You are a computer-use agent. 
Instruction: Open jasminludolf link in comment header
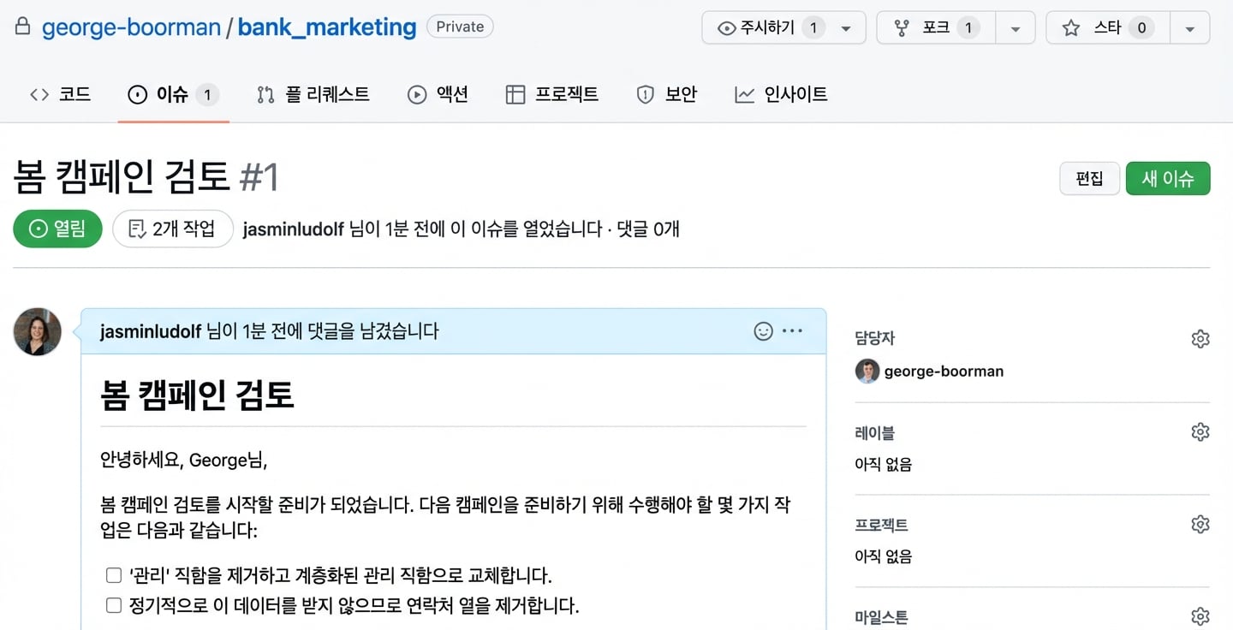pos(151,331)
